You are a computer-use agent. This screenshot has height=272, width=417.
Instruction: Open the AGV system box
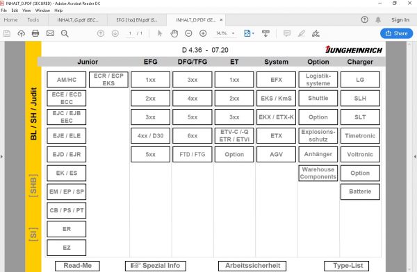coord(276,154)
